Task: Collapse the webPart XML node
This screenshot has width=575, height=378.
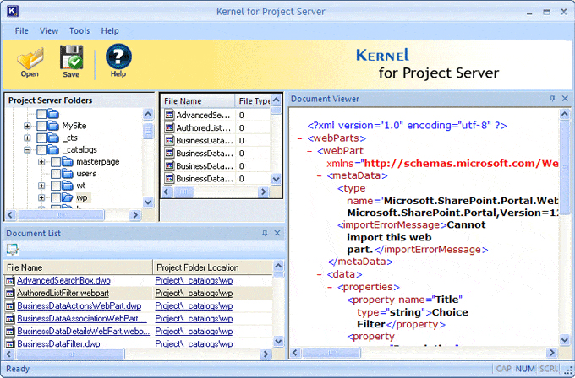Action: pyautogui.click(x=309, y=151)
